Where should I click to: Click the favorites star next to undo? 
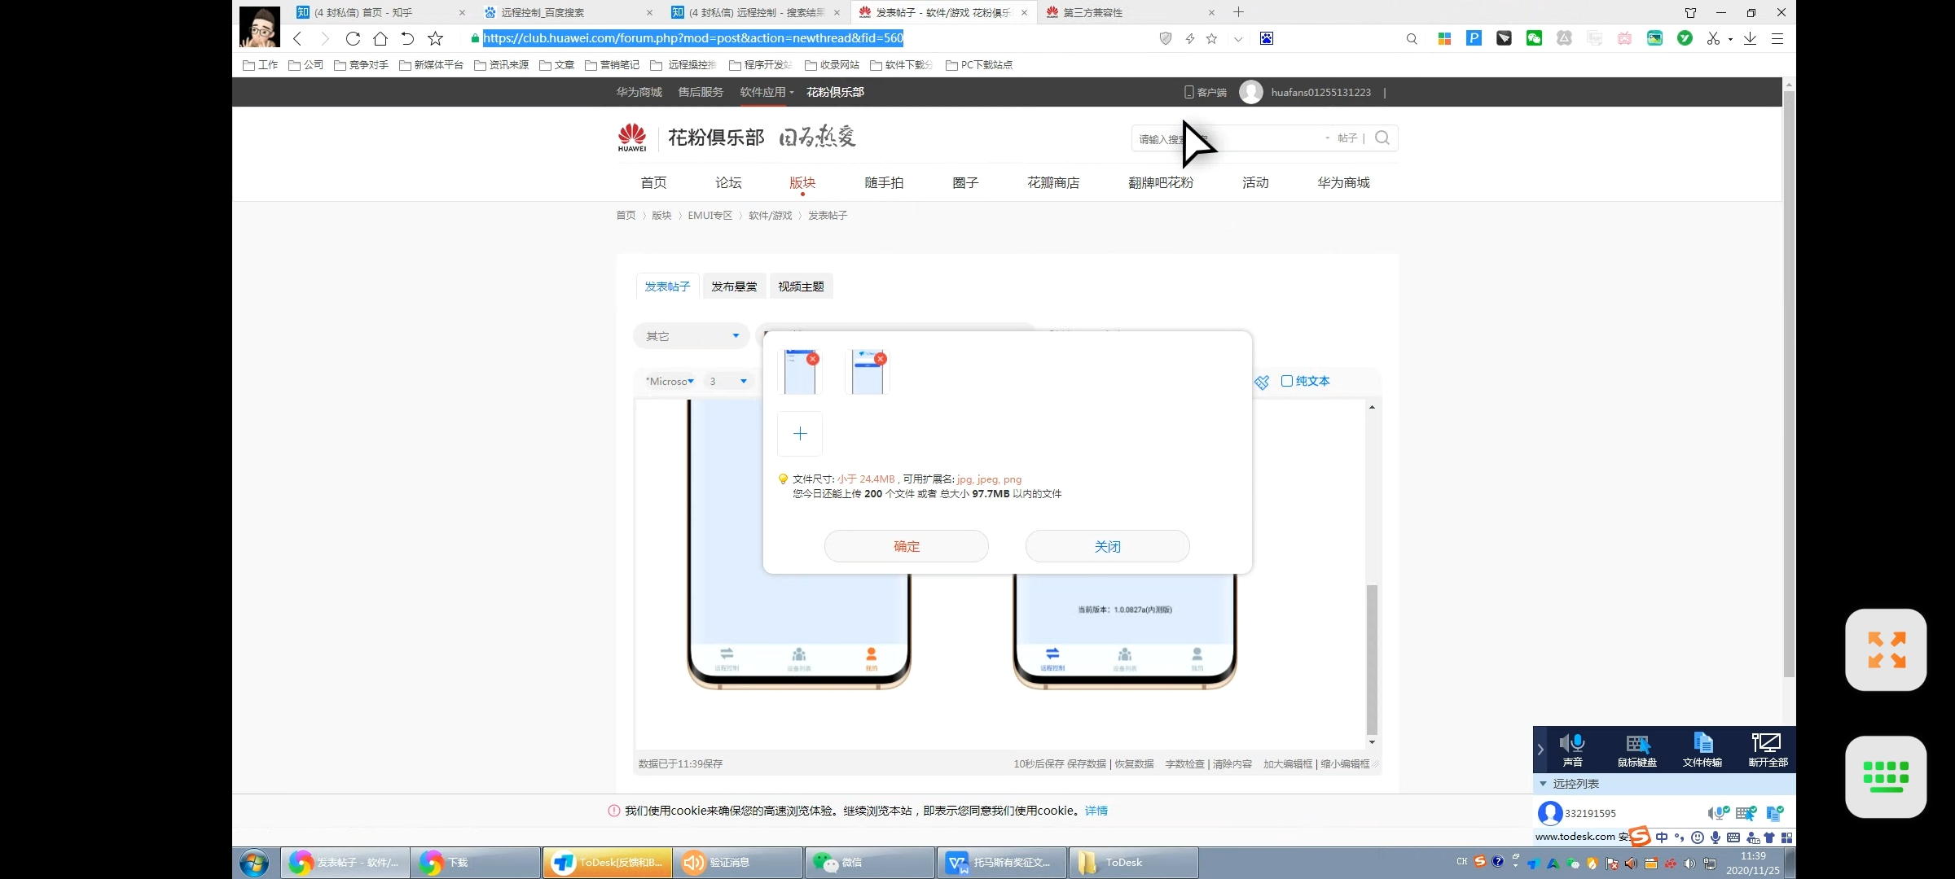click(x=436, y=38)
